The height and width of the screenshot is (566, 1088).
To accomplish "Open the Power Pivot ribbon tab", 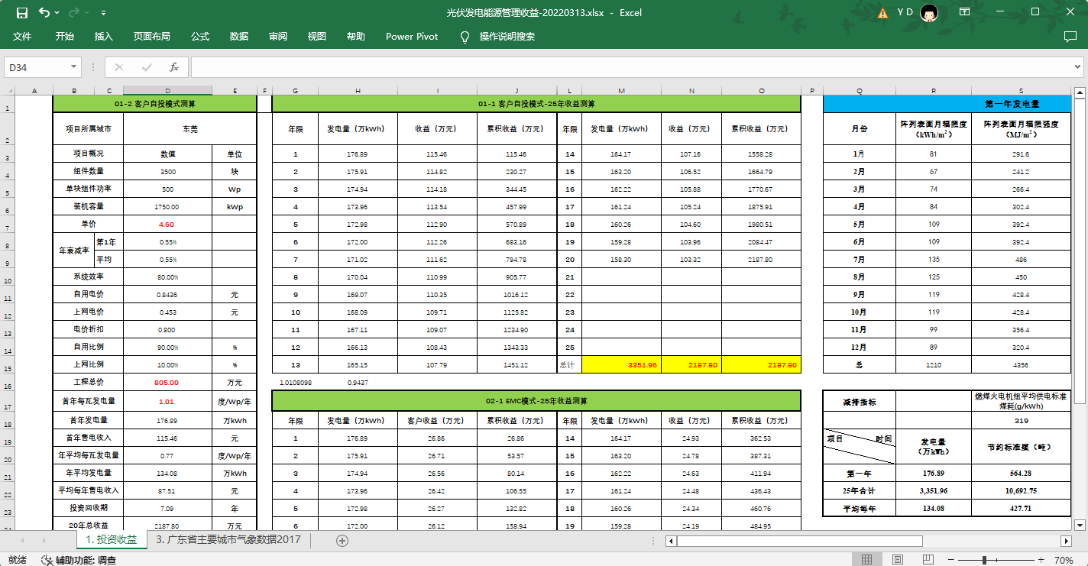I will point(412,37).
